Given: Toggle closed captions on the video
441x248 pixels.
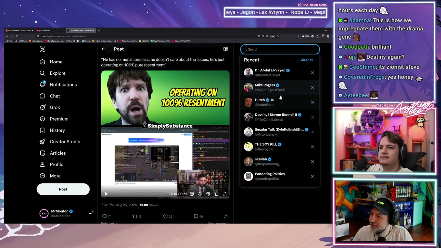Looking at the screenshot, I should click(x=192, y=194).
